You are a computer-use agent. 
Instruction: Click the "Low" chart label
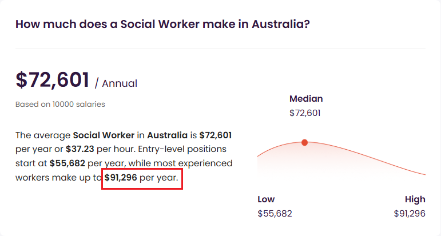[x=266, y=199]
